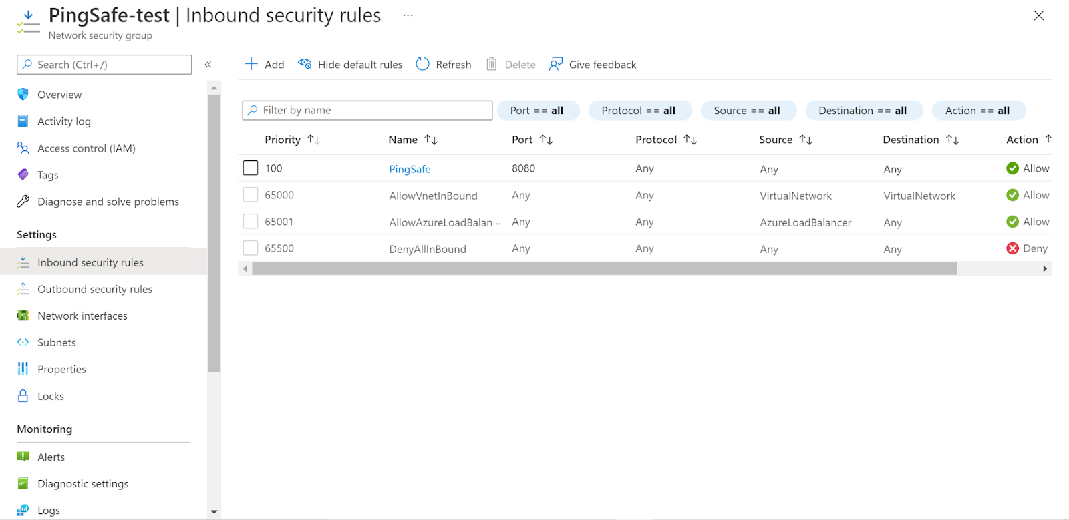The width and height of the screenshot is (1069, 520).
Task: Open the Protocol == all filter
Action: (x=639, y=111)
